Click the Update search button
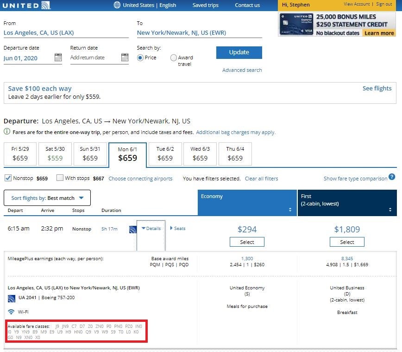This screenshot has height=352, width=402. pos(239,52)
